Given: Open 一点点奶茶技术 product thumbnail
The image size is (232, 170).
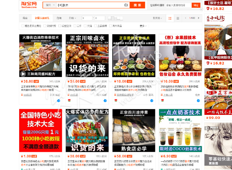Looking at the screenshot, I should (x=180, y=131).
